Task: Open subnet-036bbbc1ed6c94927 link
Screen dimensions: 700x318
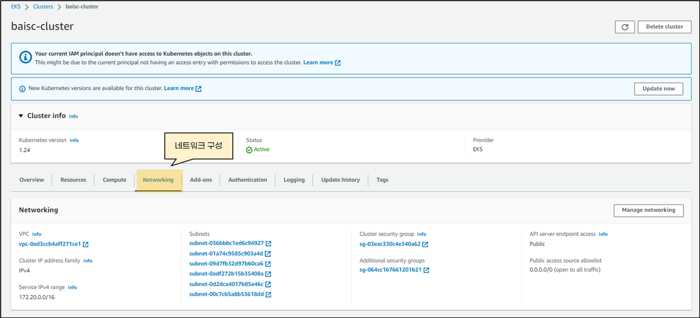Action: coord(226,243)
